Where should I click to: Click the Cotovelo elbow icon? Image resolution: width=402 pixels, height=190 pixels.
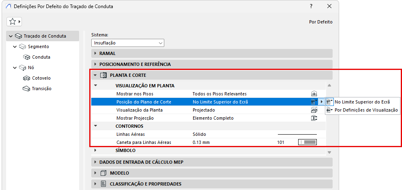click(x=27, y=78)
